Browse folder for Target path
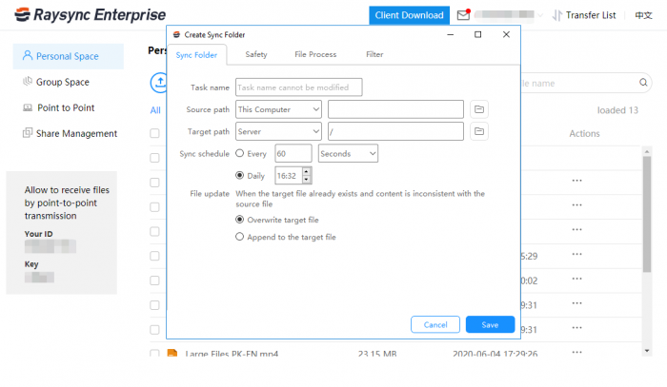The width and height of the screenshot is (667, 387). click(479, 131)
